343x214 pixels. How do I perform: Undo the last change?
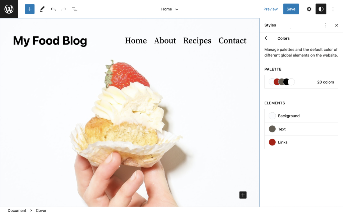(53, 9)
